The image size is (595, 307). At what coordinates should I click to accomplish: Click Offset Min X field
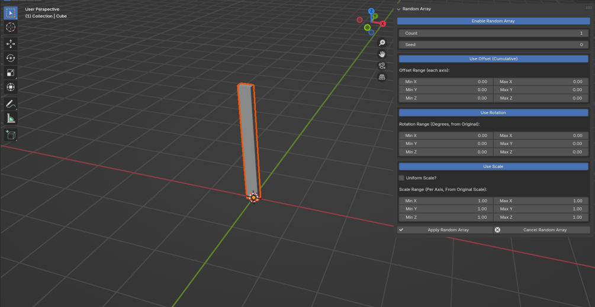[445, 82]
